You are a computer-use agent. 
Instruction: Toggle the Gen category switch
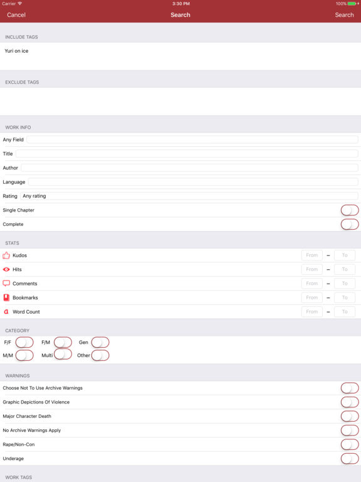coord(100,343)
